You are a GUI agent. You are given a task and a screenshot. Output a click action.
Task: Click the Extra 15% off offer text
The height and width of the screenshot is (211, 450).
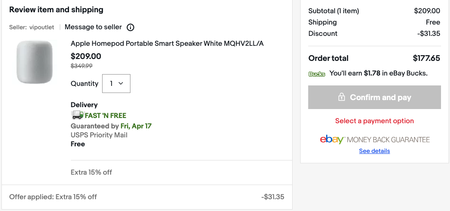[x=91, y=172]
